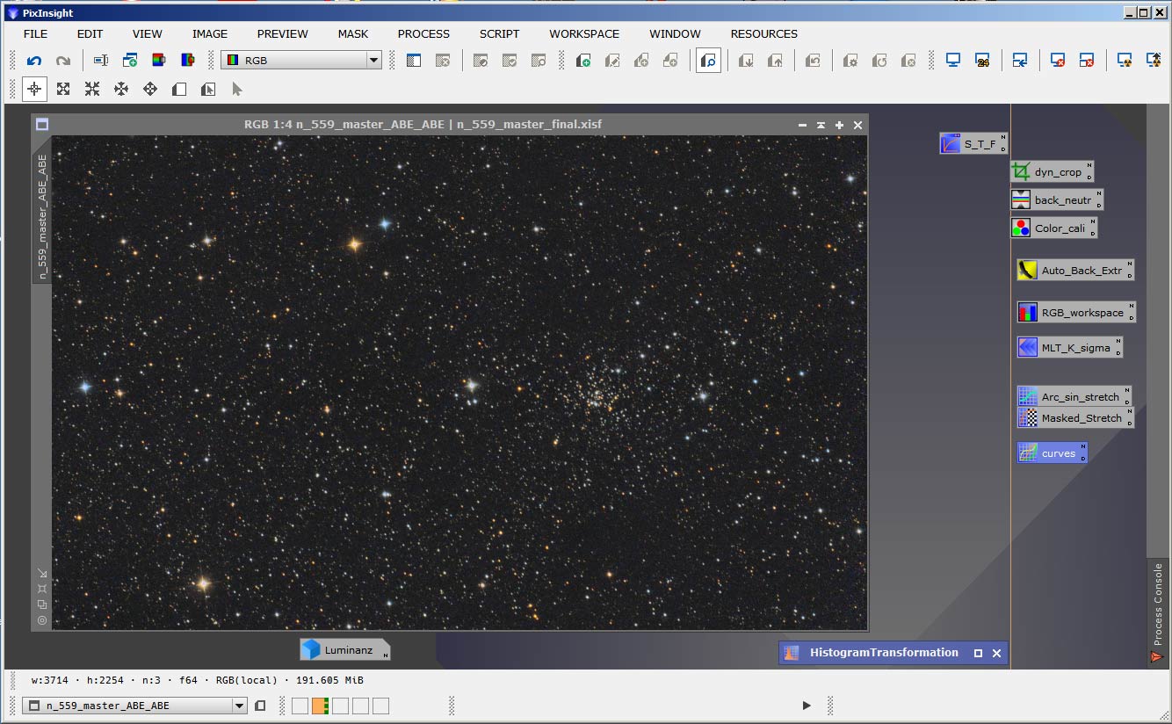The image size is (1172, 724).
Task: Close the HistogramTransformation window
Action: 996,653
